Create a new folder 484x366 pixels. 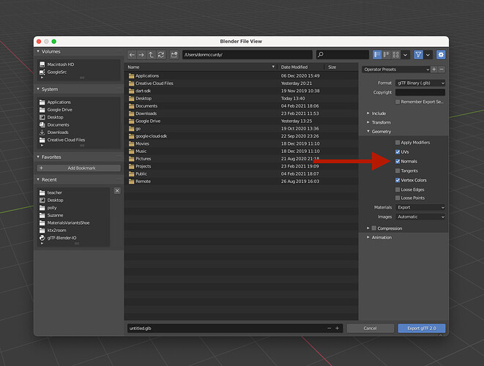tap(174, 55)
